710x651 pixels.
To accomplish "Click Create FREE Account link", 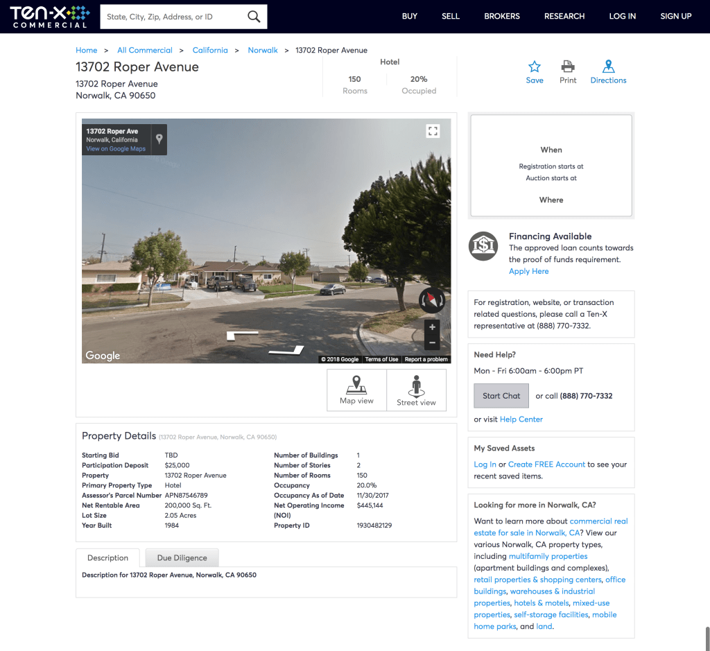I will tap(546, 465).
